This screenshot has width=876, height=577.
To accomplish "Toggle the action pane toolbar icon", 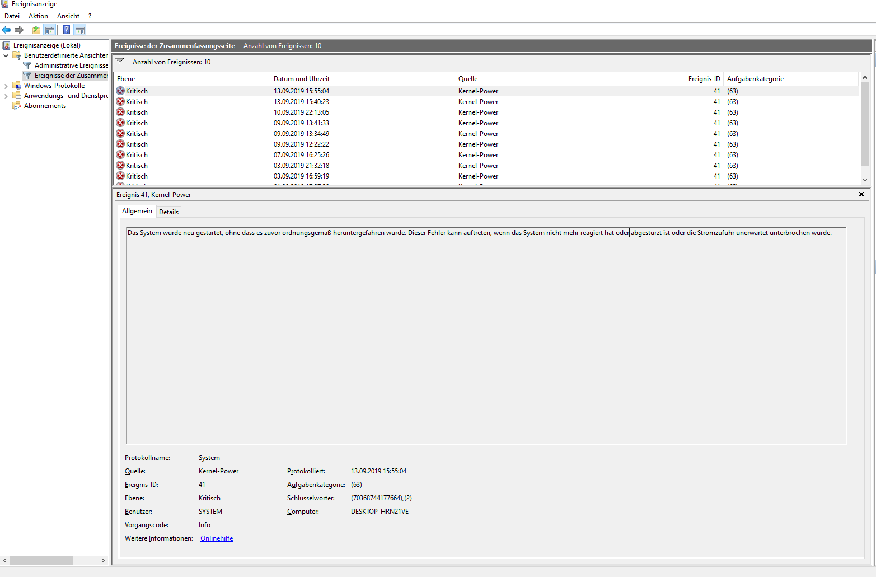I will click(80, 30).
